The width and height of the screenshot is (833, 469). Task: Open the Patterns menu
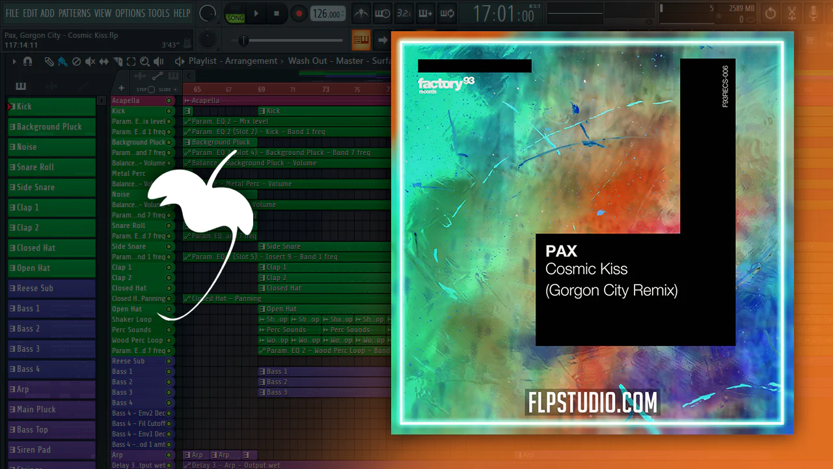click(74, 13)
